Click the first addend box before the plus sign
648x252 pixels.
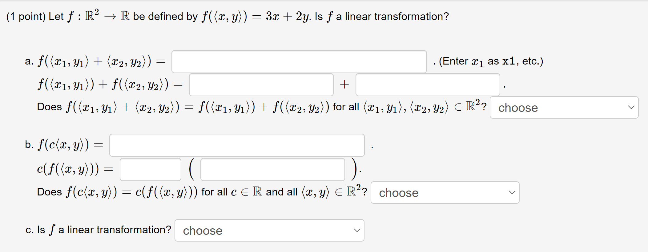pyautogui.click(x=261, y=85)
